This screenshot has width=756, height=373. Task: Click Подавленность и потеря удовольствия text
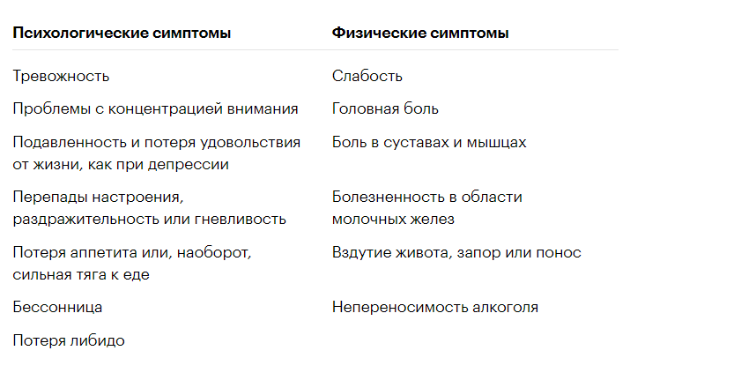157,142
